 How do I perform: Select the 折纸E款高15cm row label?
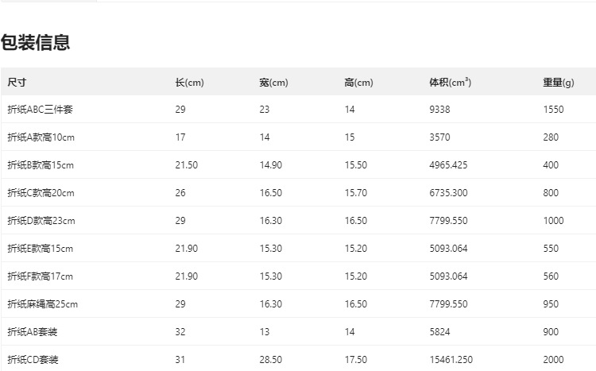[41, 249]
